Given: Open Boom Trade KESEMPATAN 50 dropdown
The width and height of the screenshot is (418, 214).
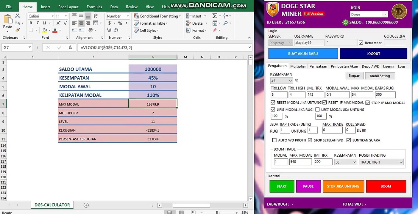Looking at the screenshot, I should point(345,162).
